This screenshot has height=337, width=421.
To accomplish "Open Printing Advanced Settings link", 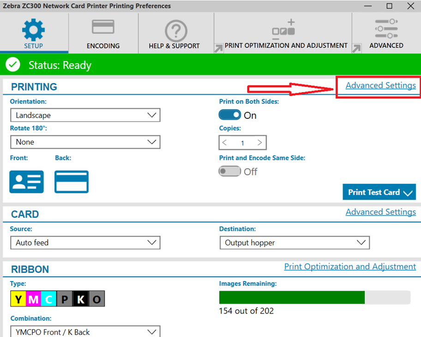I will point(381,85).
